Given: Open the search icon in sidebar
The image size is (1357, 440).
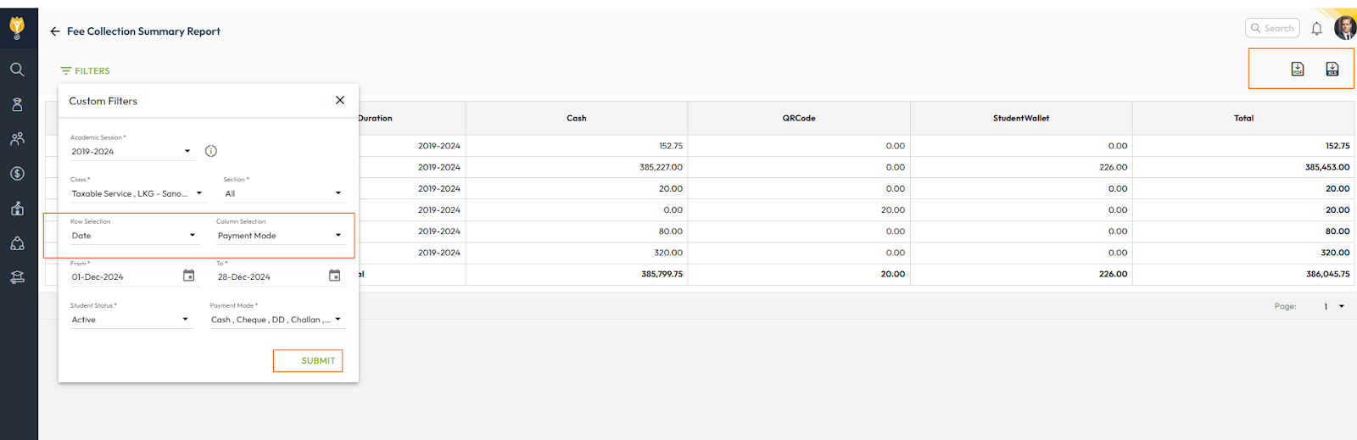Looking at the screenshot, I should [17, 70].
